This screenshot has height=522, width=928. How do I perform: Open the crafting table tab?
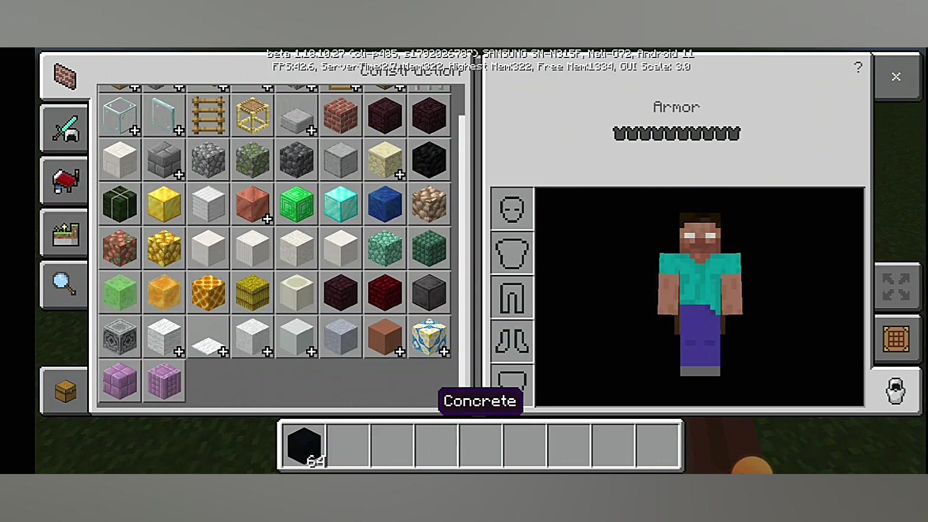pyautogui.click(x=896, y=340)
